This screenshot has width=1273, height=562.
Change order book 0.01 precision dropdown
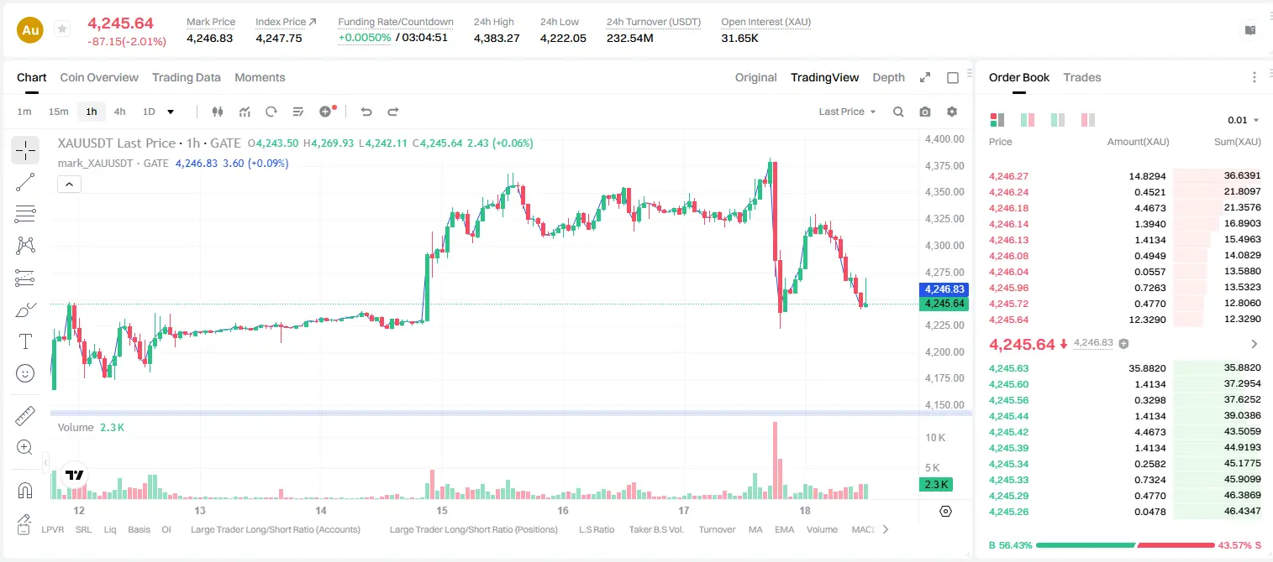pyautogui.click(x=1244, y=120)
